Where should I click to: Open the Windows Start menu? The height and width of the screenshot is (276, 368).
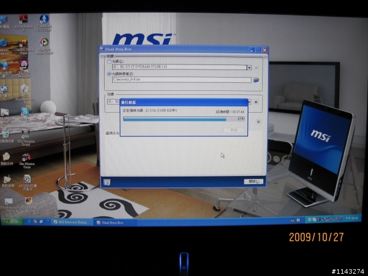(x=11, y=221)
